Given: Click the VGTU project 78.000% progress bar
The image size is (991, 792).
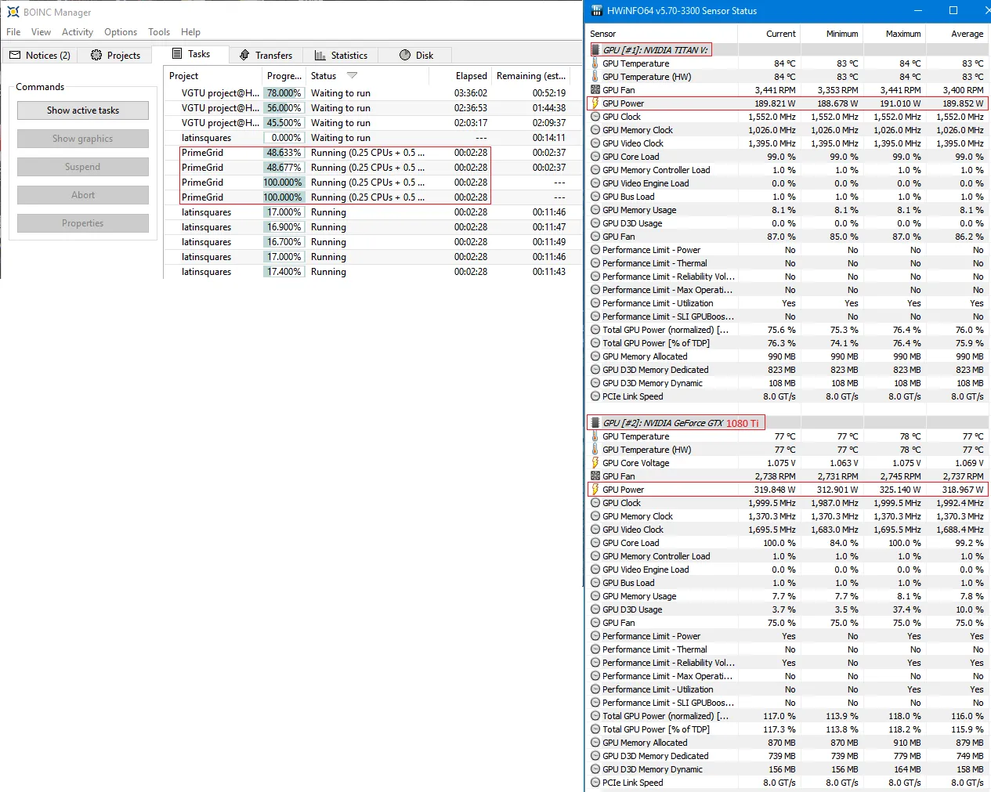Looking at the screenshot, I should point(284,93).
